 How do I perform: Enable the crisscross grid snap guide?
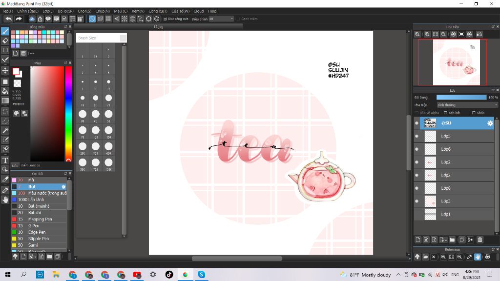[108, 19]
